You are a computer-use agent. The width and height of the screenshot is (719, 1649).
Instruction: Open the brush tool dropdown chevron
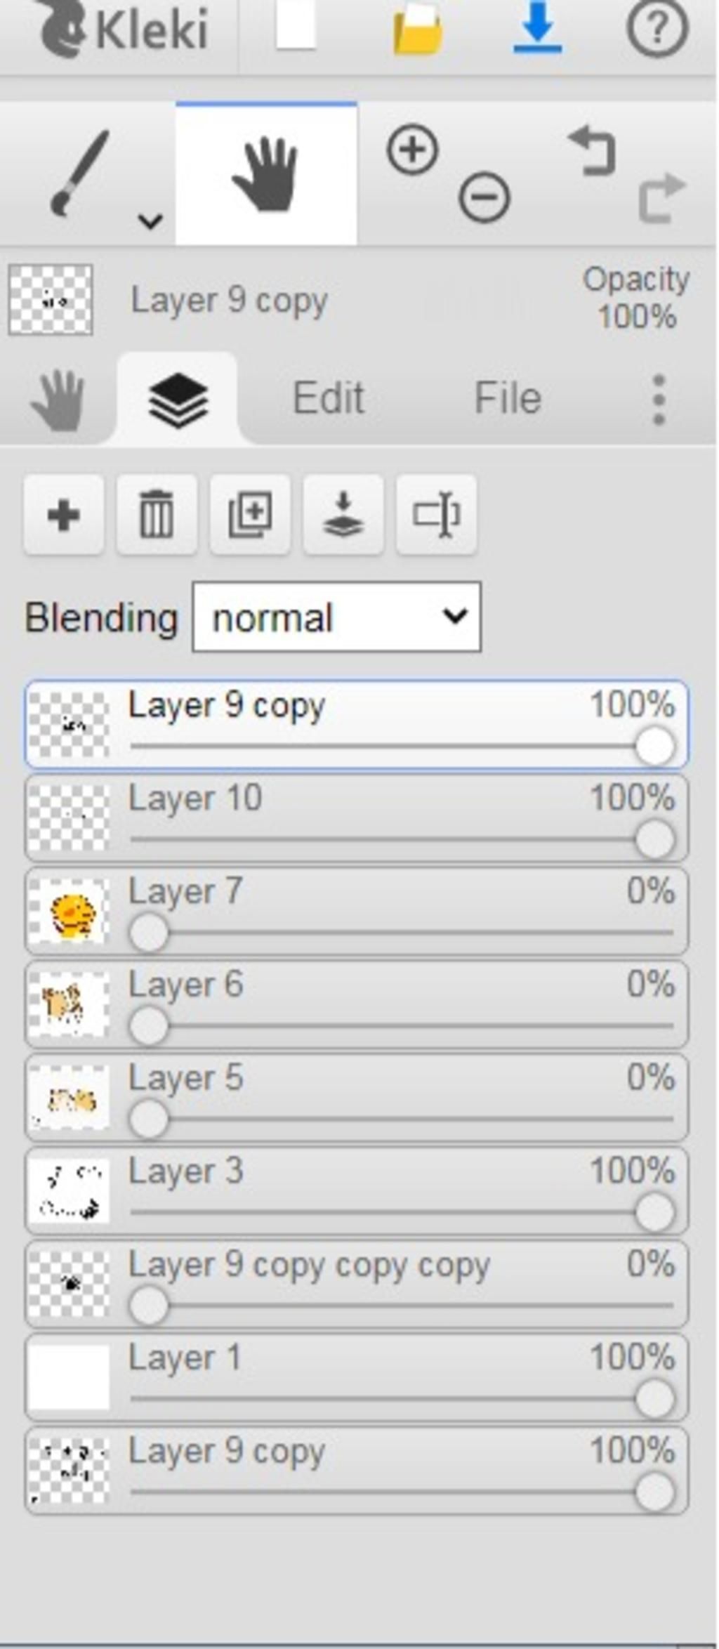click(150, 221)
